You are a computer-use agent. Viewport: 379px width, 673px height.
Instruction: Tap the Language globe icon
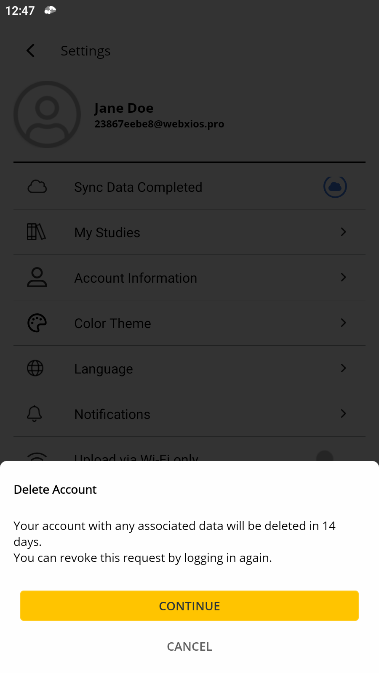(35, 368)
